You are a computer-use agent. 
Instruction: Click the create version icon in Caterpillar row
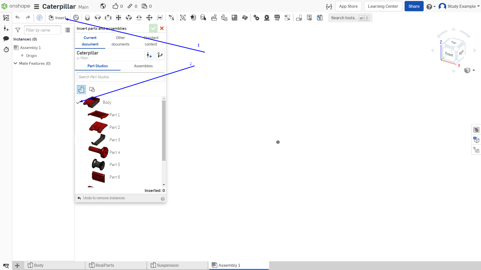149,55
